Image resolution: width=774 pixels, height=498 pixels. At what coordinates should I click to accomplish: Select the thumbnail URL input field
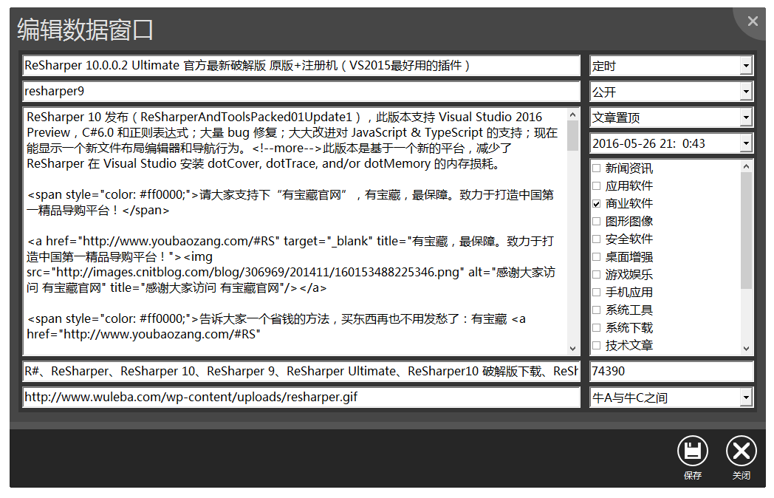pyautogui.click(x=301, y=398)
